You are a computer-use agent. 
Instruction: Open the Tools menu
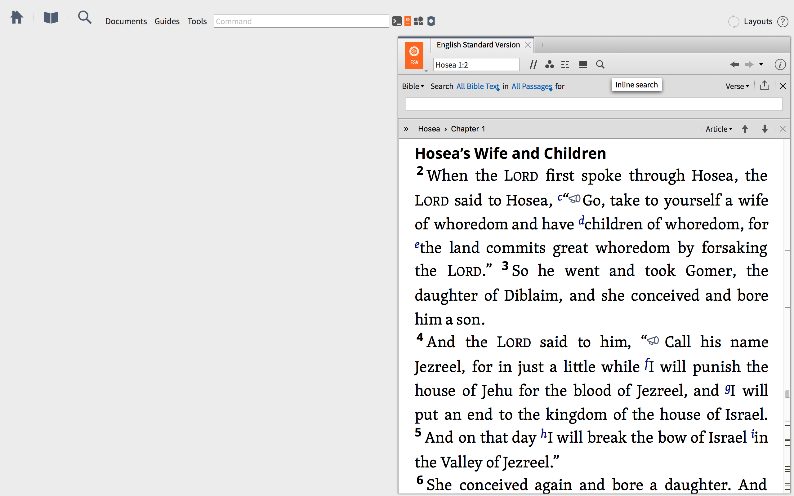197,21
